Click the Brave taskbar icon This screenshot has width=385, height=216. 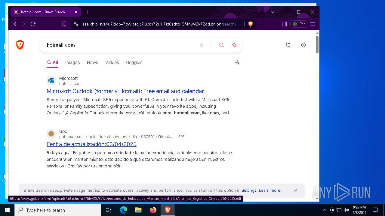pyautogui.click(x=168, y=210)
